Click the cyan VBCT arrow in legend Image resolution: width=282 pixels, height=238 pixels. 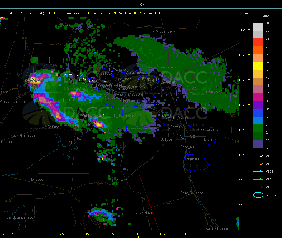[x=258, y=172]
